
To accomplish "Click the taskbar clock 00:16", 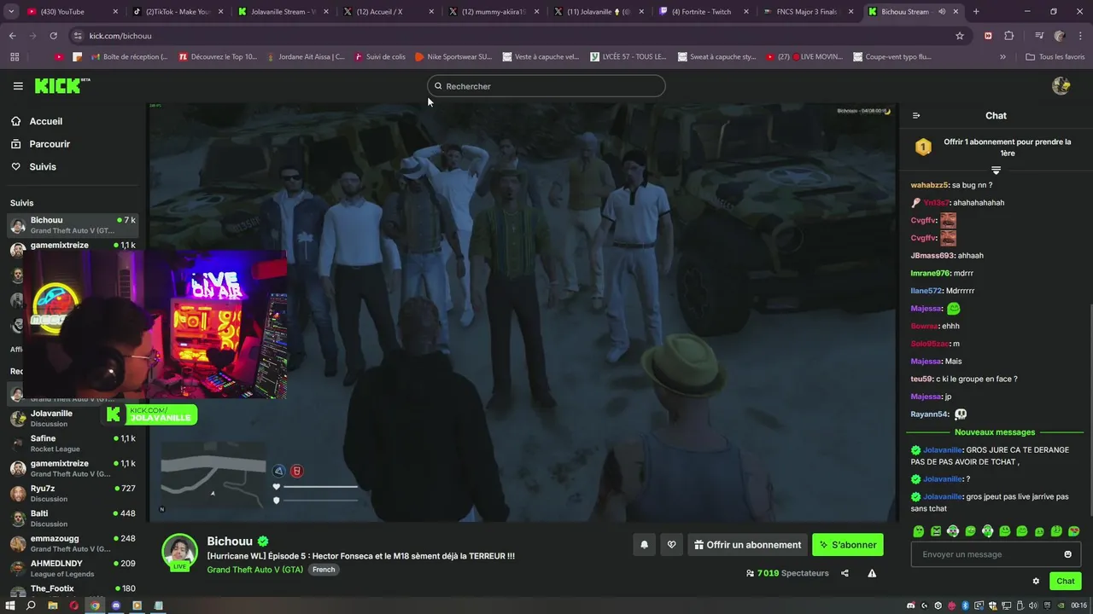I will point(1079,605).
